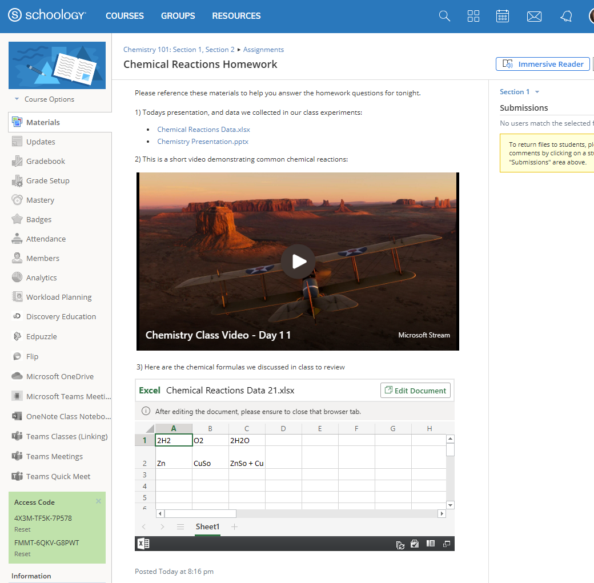Click the spreadsheet scroll left arrow
594x583 pixels.
coord(160,514)
